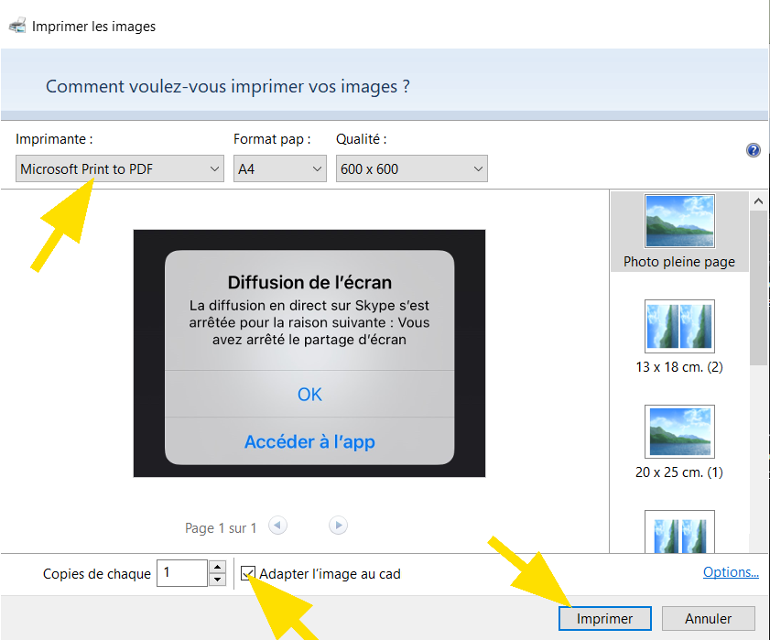Click the blue help question mark icon
This screenshot has width=770, height=640.
click(x=754, y=151)
